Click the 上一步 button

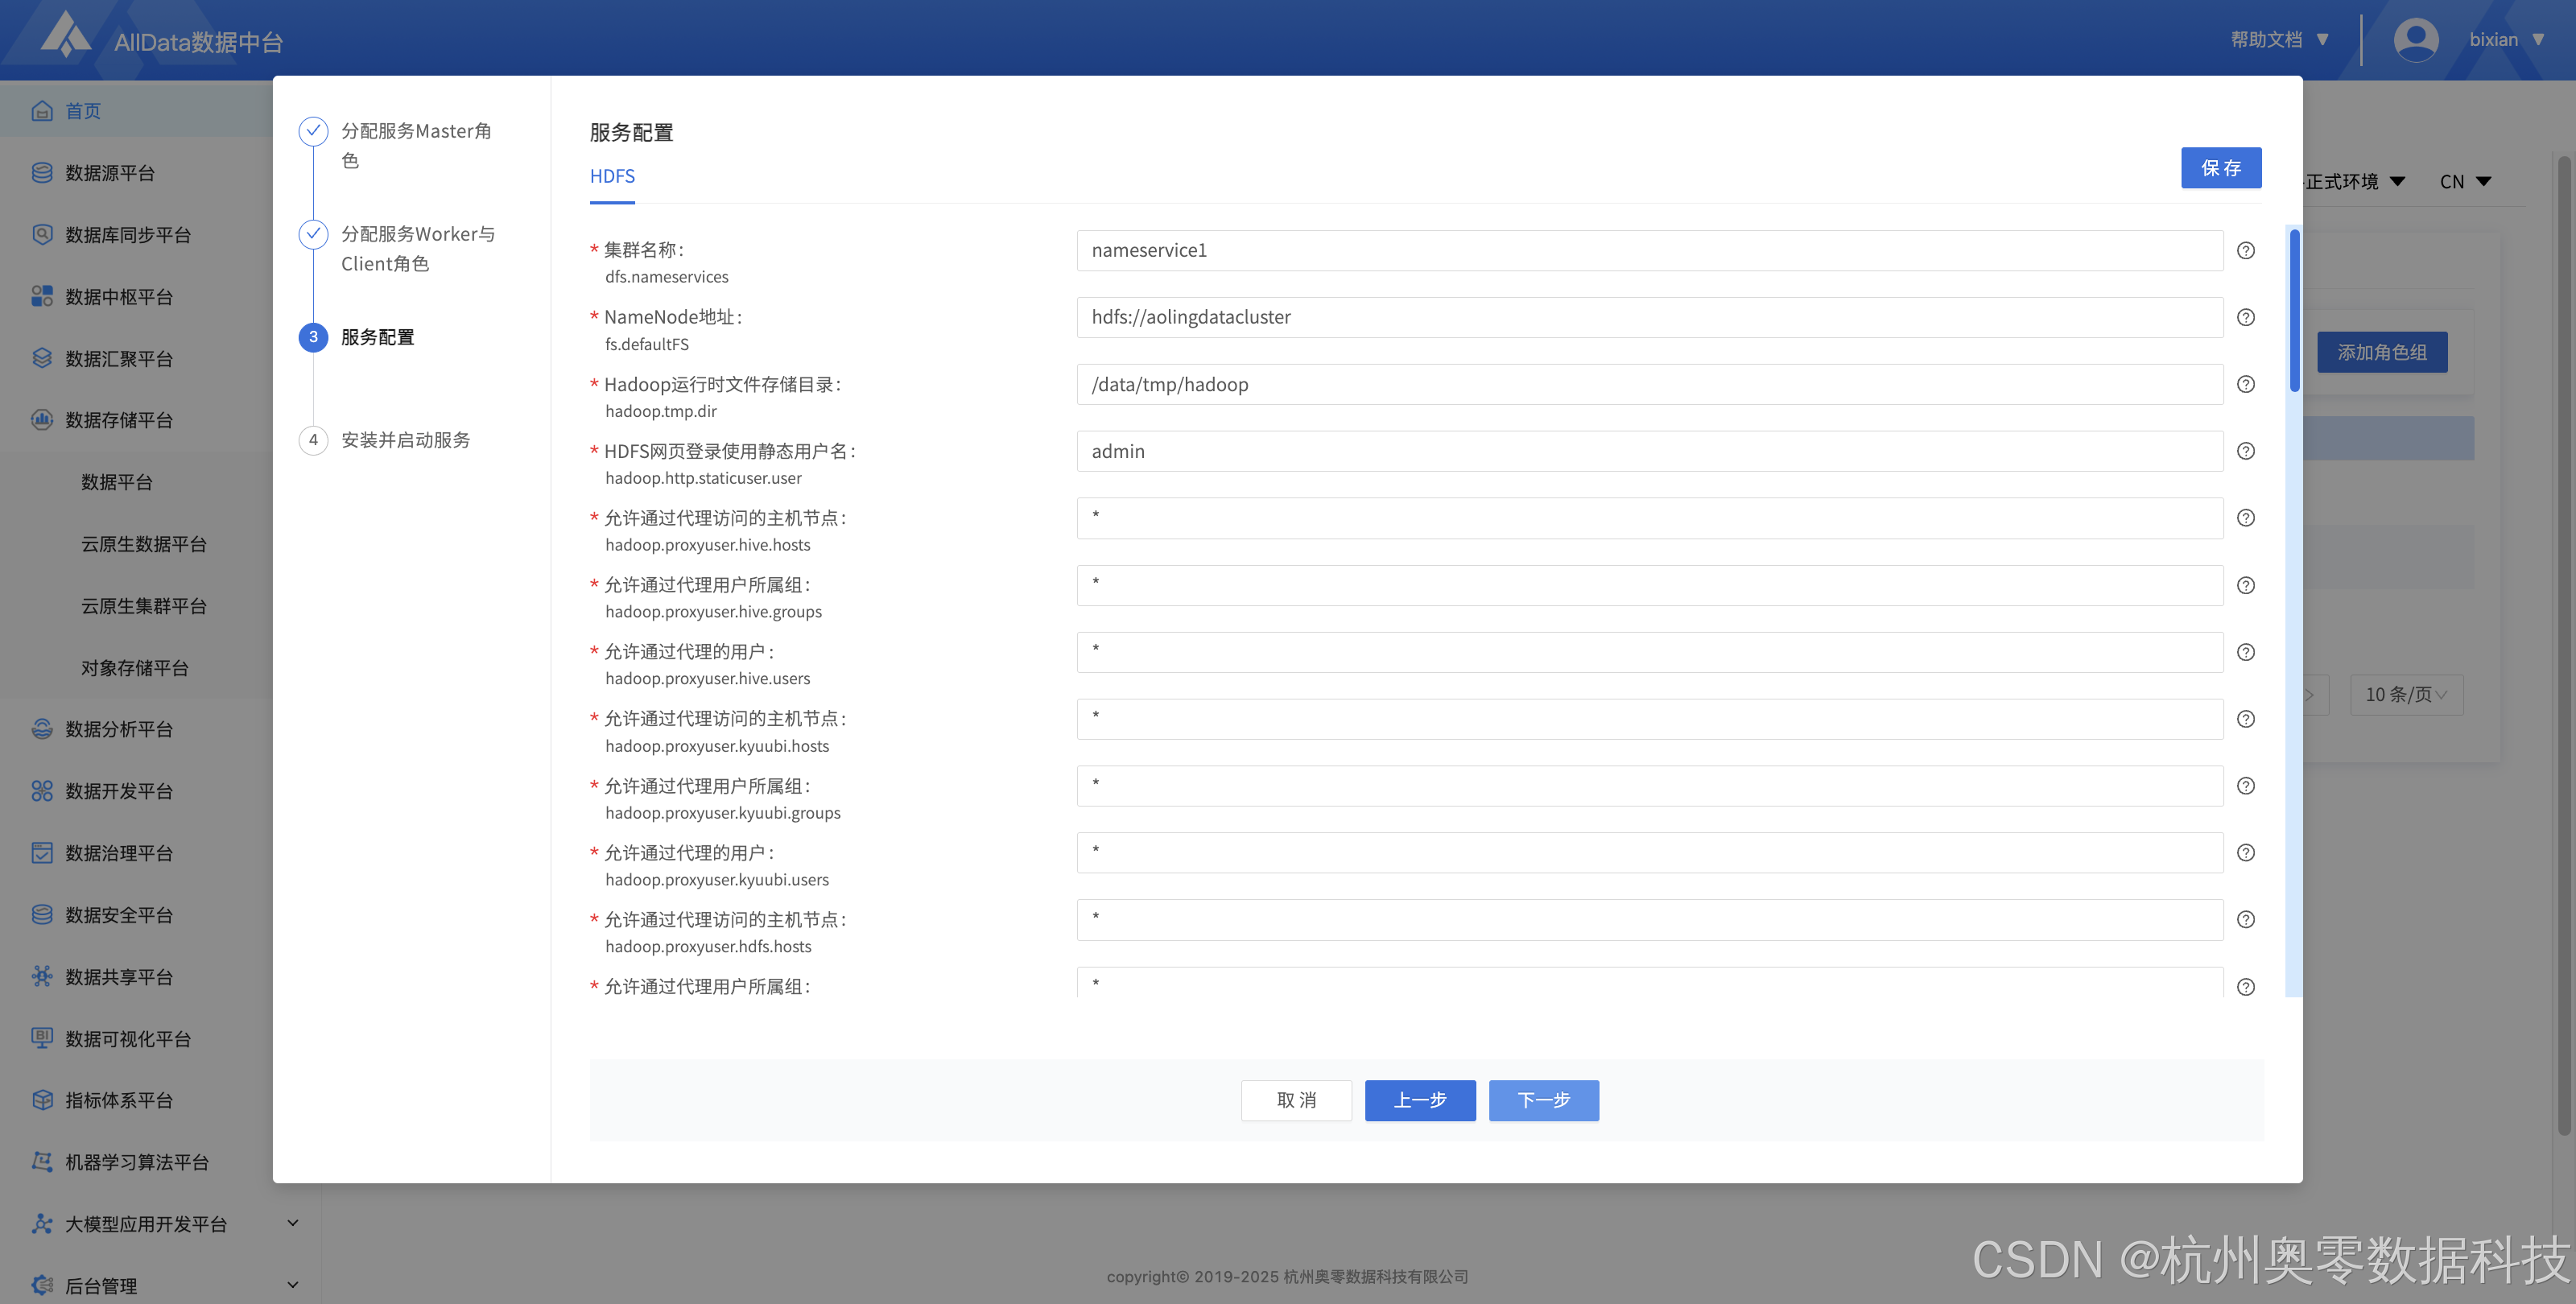[x=1419, y=1100]
